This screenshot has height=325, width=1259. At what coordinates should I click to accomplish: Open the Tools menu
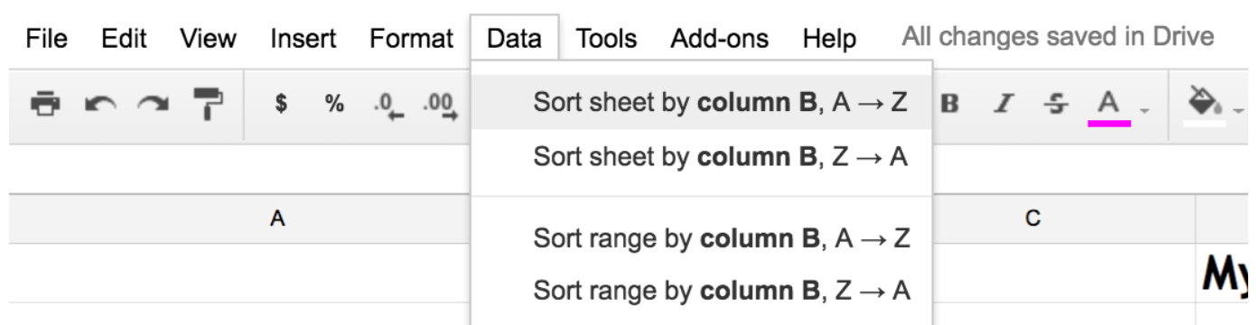pyautogui.click(x=606, y=39)
